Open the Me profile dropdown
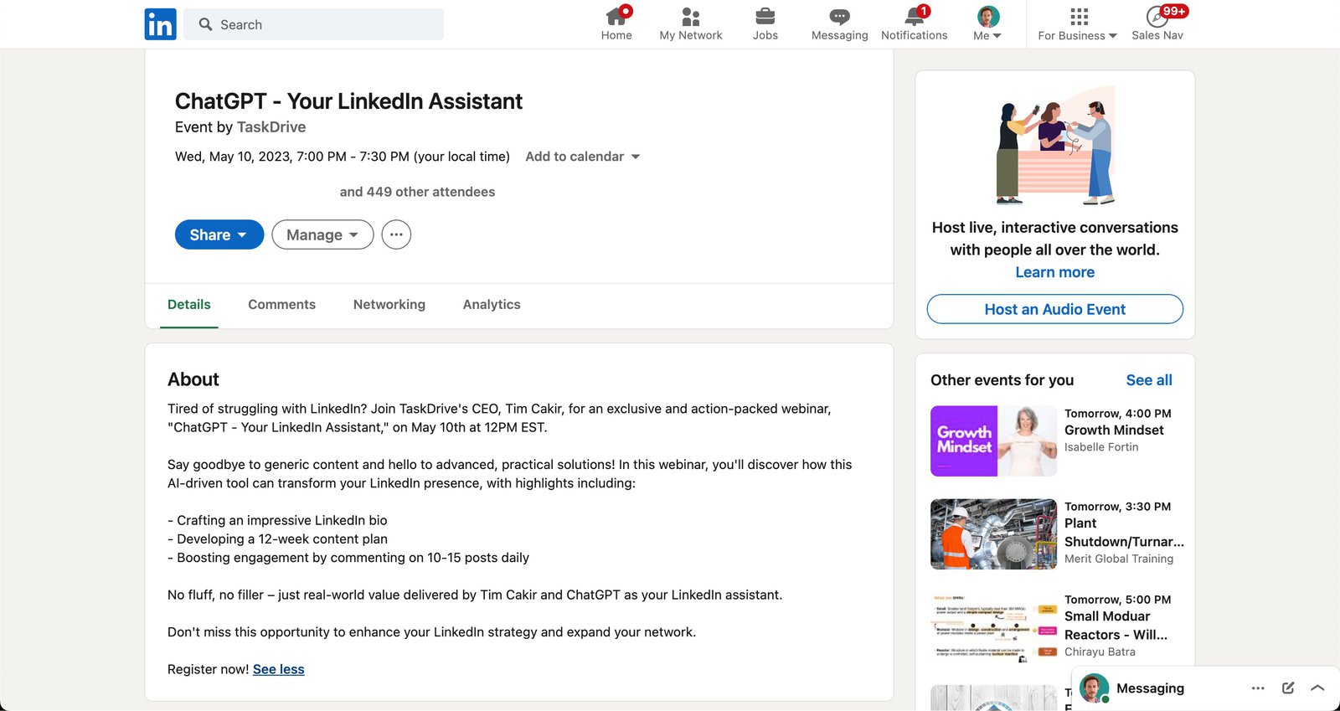The height and width of the screenshot is (711, 1340). pyautogui.click(x=987, y=23)
